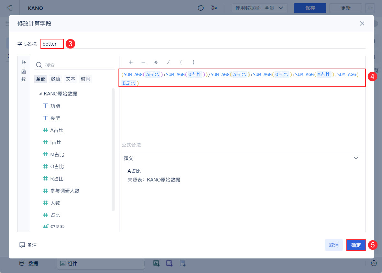Click the M占比 token in the formula
The height and width of the screenshot is (273, 382).
click(324, 74)
